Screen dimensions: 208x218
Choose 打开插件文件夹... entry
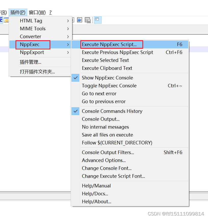(x=40, y=72)
